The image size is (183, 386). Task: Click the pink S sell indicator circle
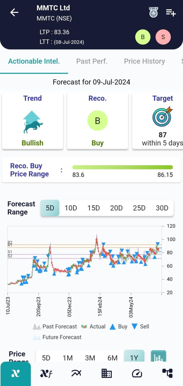tap(163, 37)
